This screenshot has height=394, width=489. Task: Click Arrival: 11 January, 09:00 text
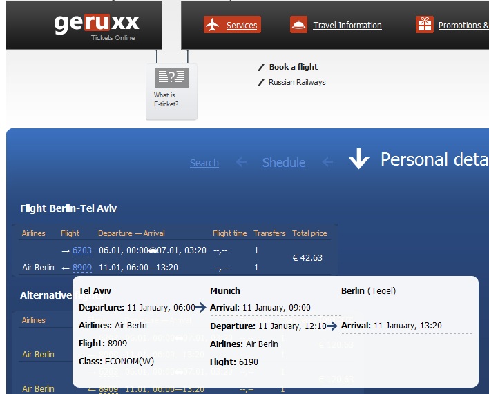pyautogui.click(x=260, y=308)
